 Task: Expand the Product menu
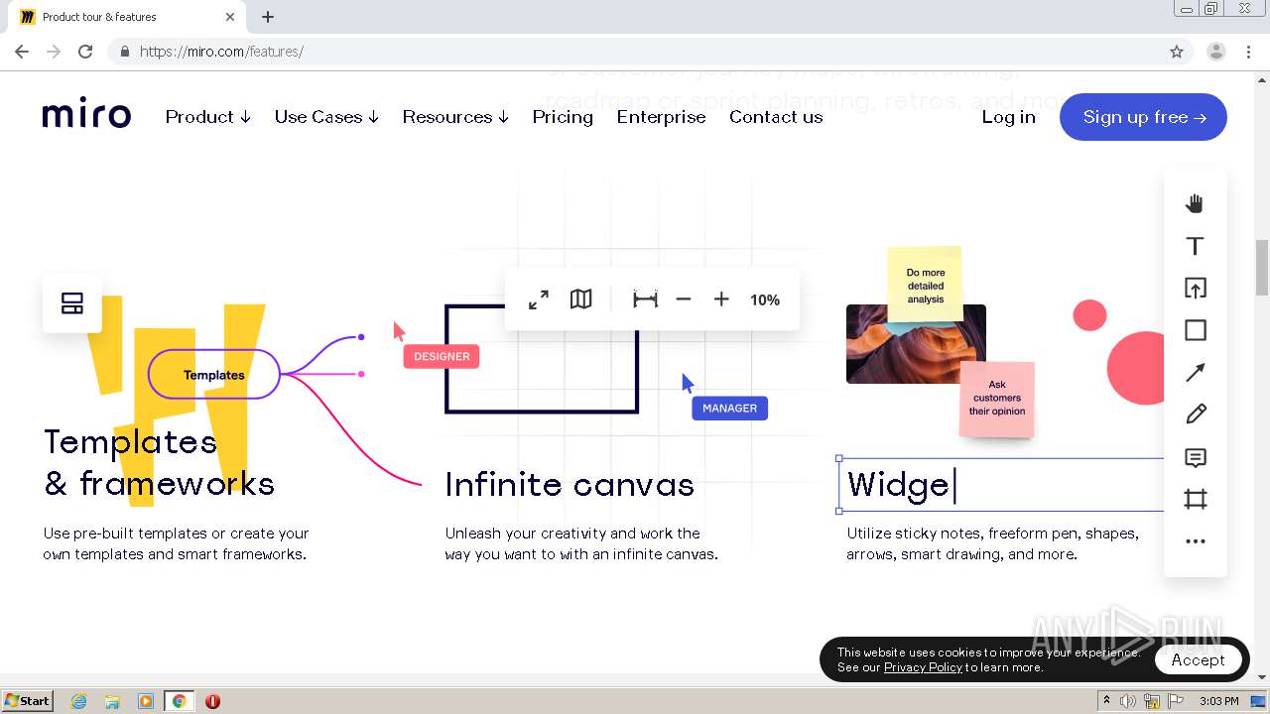[208, 117]
